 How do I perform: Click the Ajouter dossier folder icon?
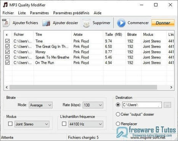tap(46, 23)
